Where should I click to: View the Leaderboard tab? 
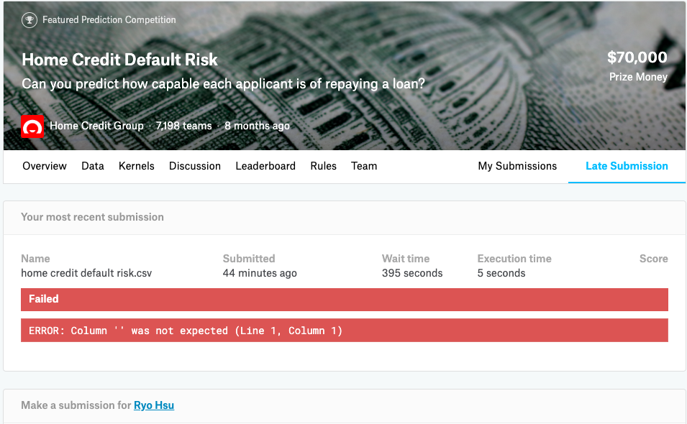coord(265,166)
